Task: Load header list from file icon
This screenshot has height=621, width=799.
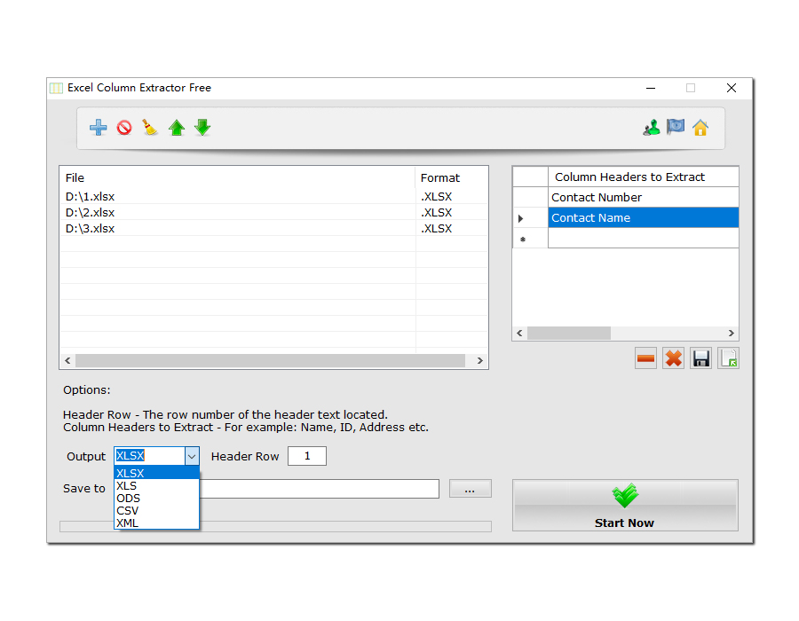Action: point(728,358)
